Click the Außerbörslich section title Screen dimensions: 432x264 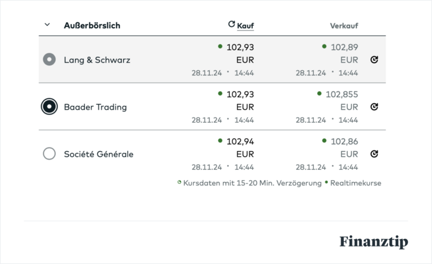pyautogui.click(x=92, y=26)
